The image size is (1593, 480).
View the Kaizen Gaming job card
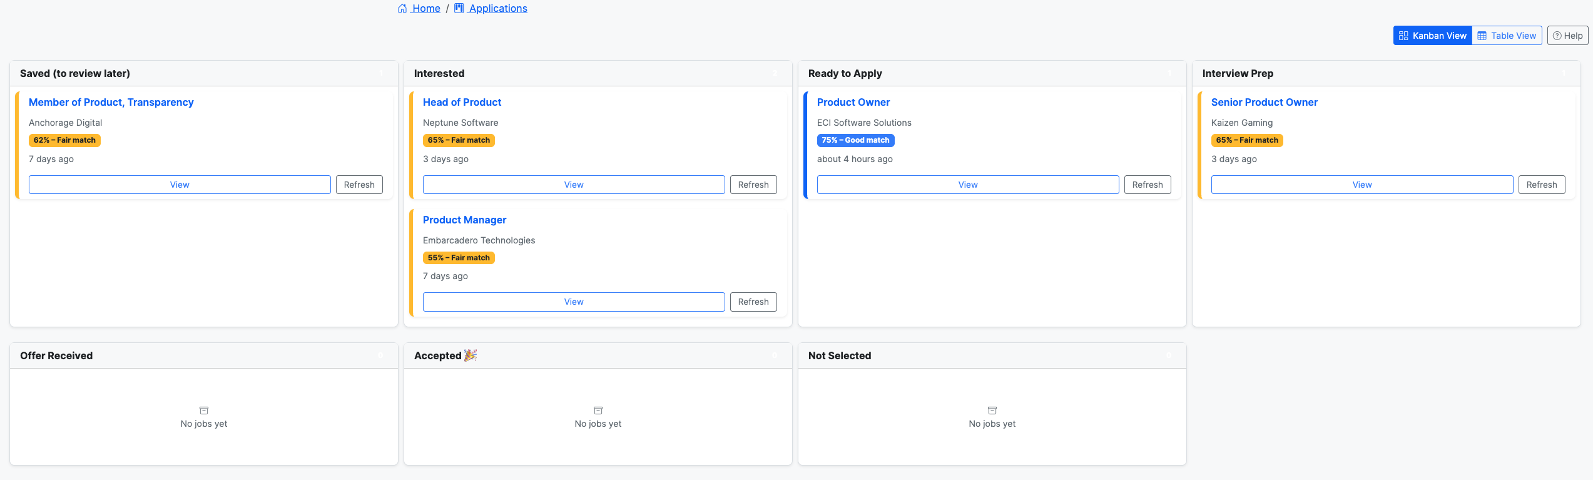tap(1362, 185)
